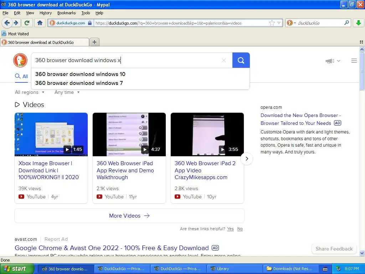Screen dimensions: 365x274
Task: Clear the search box with X
Action: [224, 60]
